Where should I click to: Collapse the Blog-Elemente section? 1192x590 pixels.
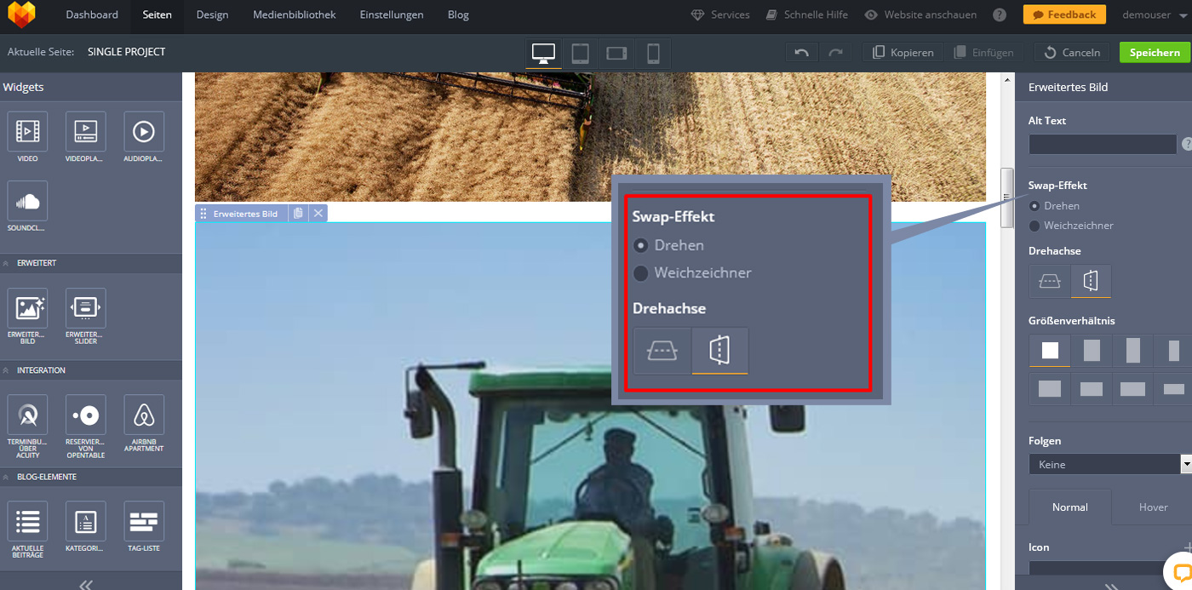(7, 477)
